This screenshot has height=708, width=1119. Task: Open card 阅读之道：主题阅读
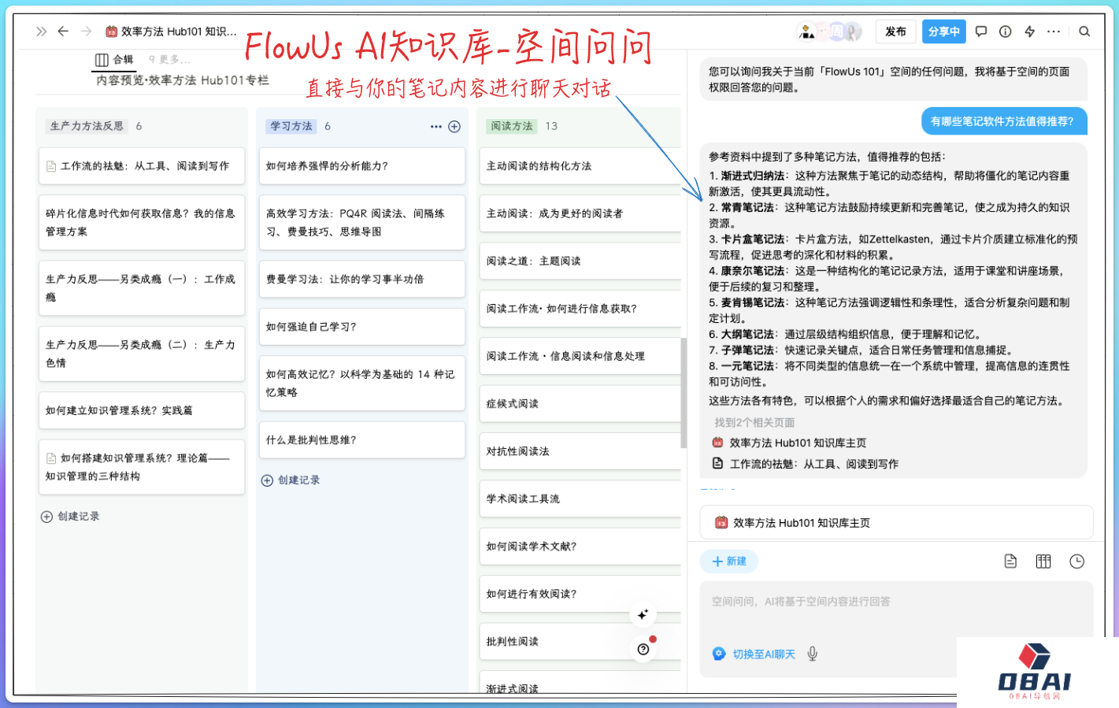580,261
